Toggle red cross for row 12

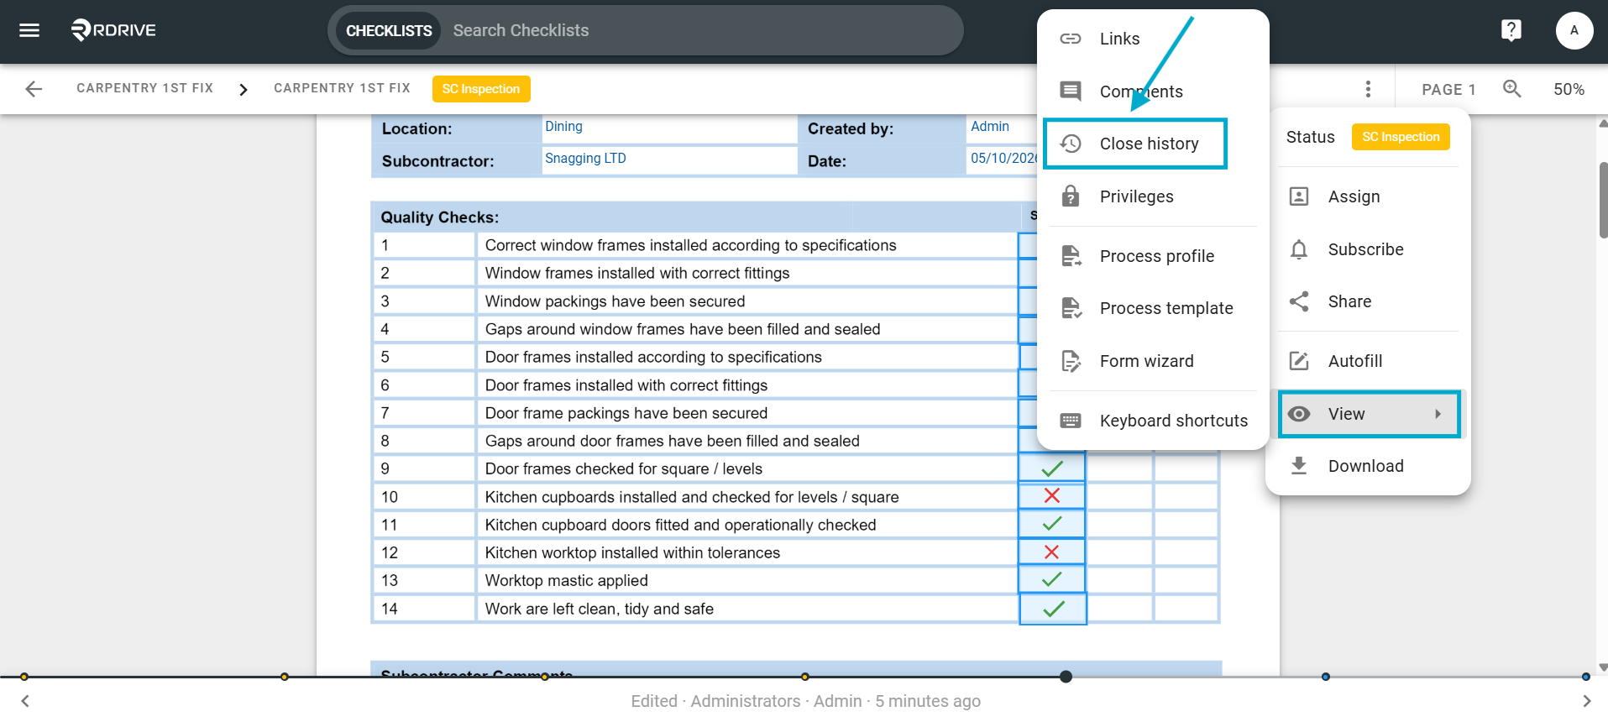(x=1052, y=552)
